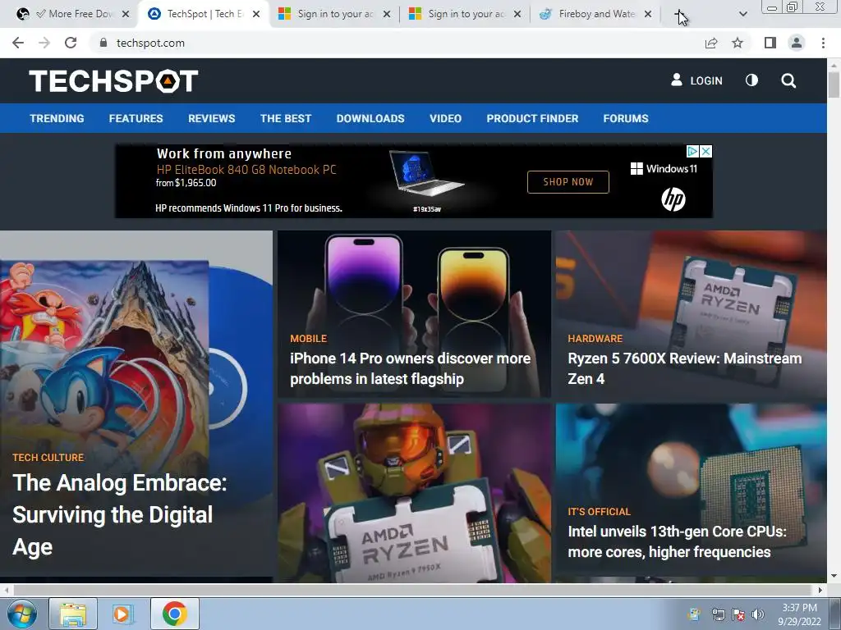Close the TechSpot tab
Screen dimensions: 841x630
[x=256, y=14]
